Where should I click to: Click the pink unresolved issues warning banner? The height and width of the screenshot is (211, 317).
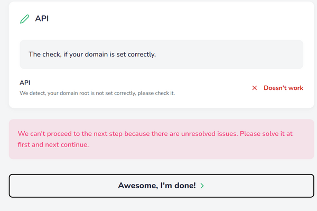(161, 139)
